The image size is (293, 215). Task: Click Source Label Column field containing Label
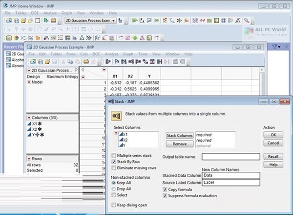(231, 183)
